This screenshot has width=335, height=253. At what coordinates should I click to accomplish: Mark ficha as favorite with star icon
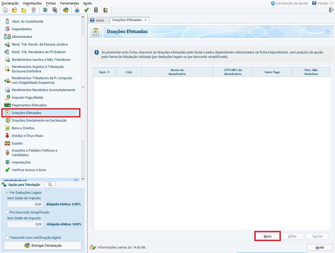click(x=328, y=32)
